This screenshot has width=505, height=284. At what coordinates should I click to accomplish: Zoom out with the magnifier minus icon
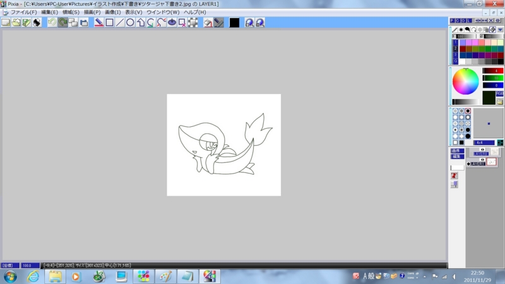pos(260,23)
